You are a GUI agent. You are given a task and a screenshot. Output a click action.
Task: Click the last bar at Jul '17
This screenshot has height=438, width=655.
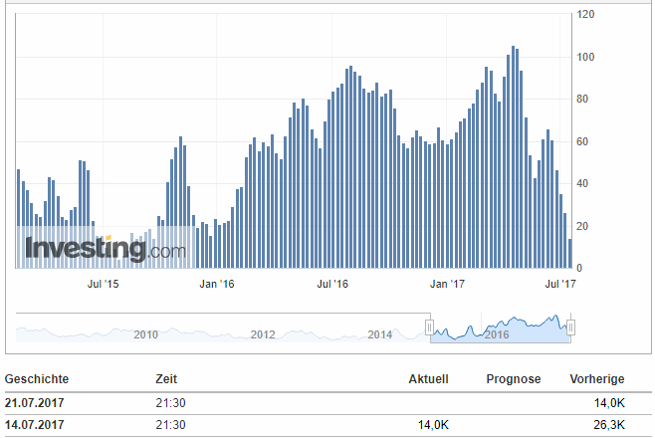tap(569, 254)
